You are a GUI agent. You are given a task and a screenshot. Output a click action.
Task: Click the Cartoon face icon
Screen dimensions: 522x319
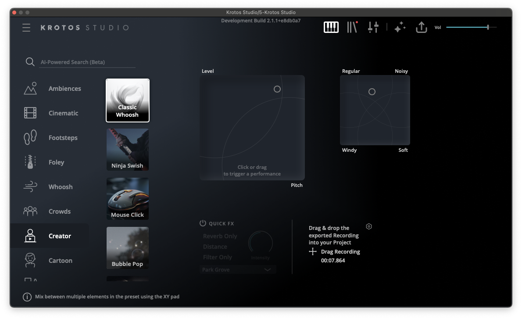click(x=30, y=260)
